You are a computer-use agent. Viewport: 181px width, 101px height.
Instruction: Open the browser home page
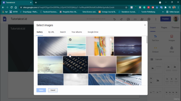pyautogui.click(x=16, y=8)
